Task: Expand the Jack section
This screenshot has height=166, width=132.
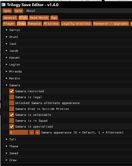Action: [x=67, y=44]
